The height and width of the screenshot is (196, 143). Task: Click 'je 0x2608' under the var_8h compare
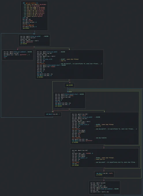click(99, 175)
